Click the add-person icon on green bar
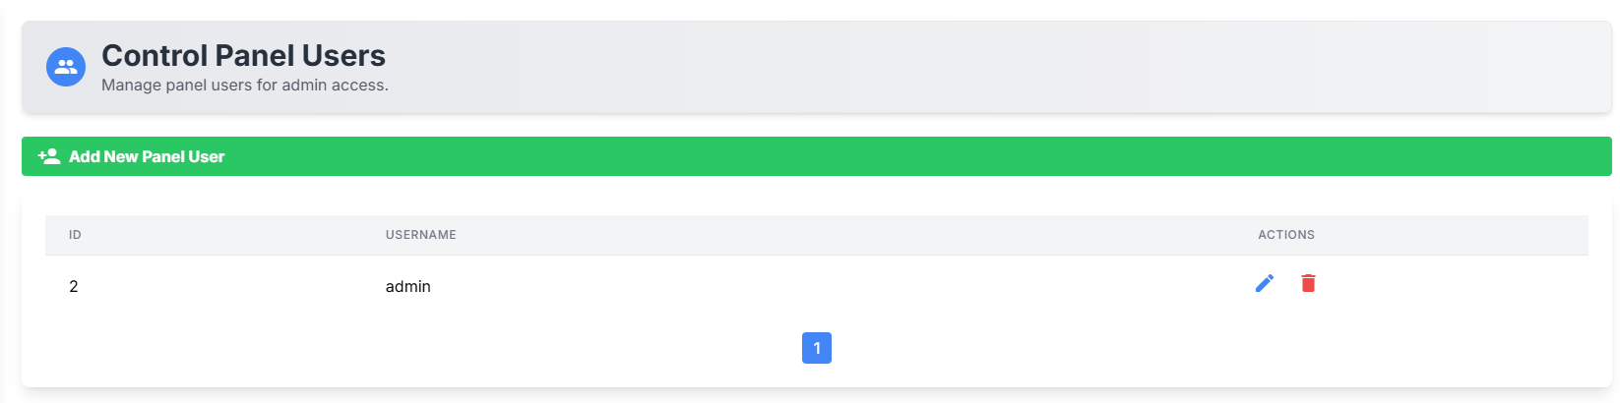This screenshot has height=403, width=1620. point(49,156)
